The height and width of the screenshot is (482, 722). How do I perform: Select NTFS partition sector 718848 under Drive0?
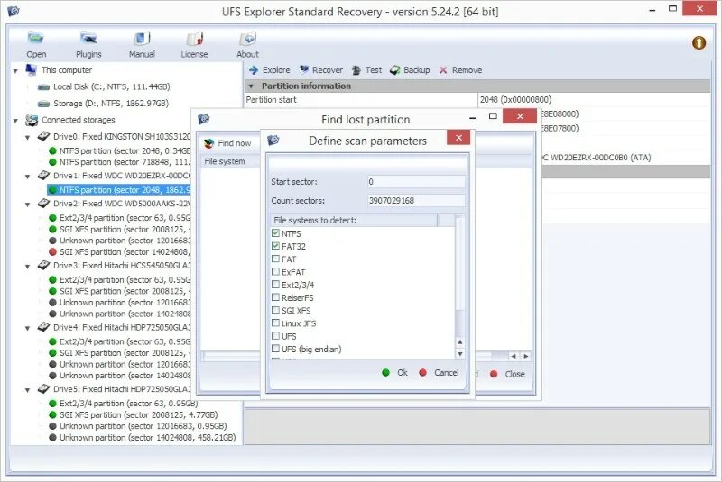click(x=119, y=162)
